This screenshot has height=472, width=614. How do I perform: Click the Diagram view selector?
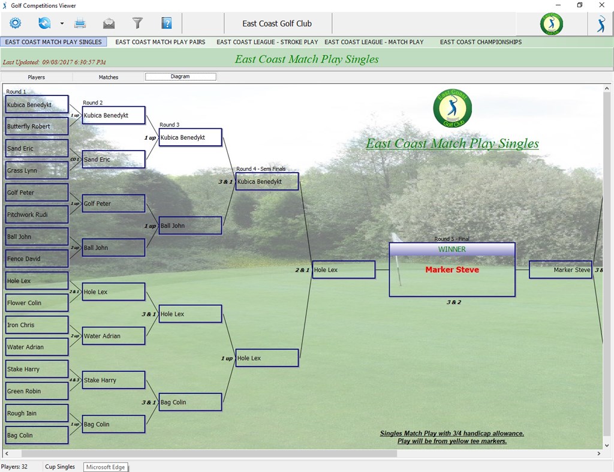(x=180, y=77)
